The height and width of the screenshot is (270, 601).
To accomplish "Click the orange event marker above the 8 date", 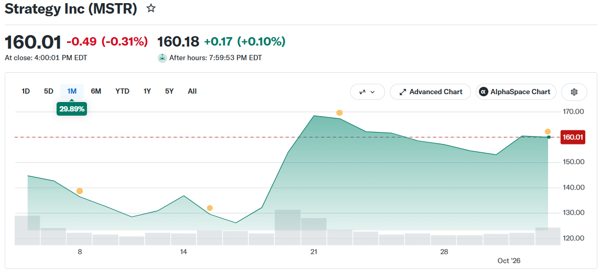I will coord(79,191).
